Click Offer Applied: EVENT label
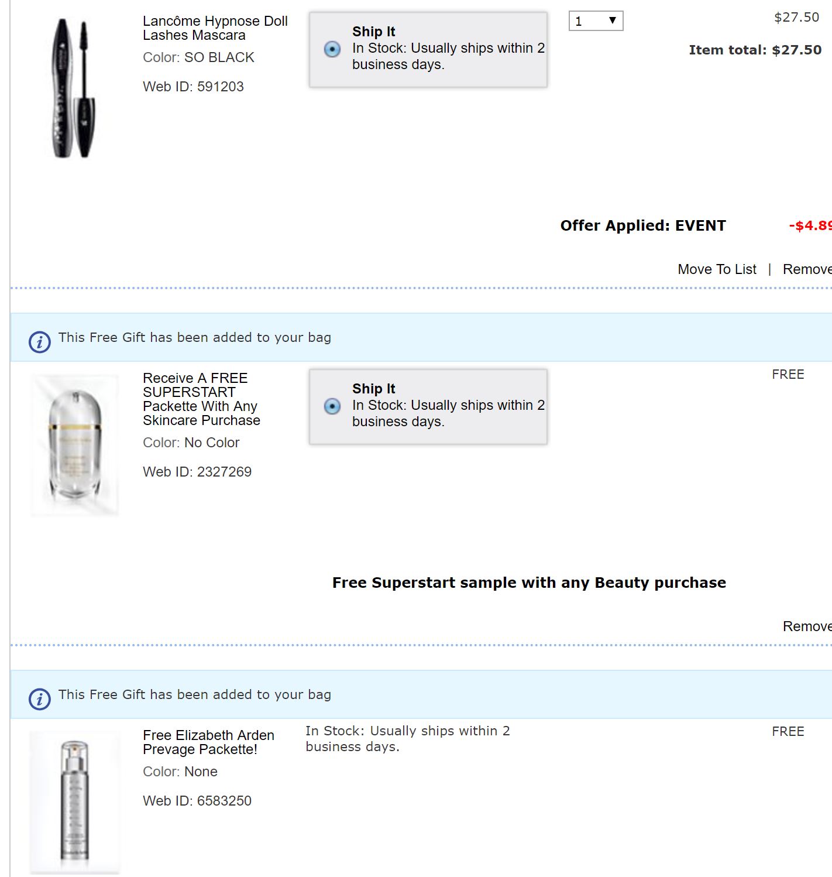 [643, 226]
